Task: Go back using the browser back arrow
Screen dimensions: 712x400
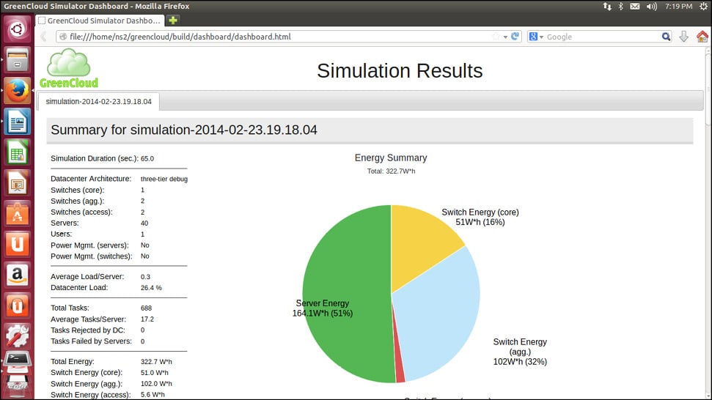Action: tap(44, 37)
